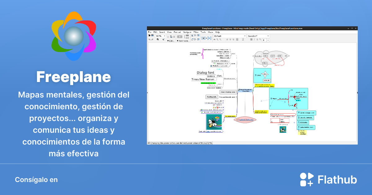Click the bee image thumbnail node
Image resolution: width=372 pixels, height=195 pixels.
214,122
